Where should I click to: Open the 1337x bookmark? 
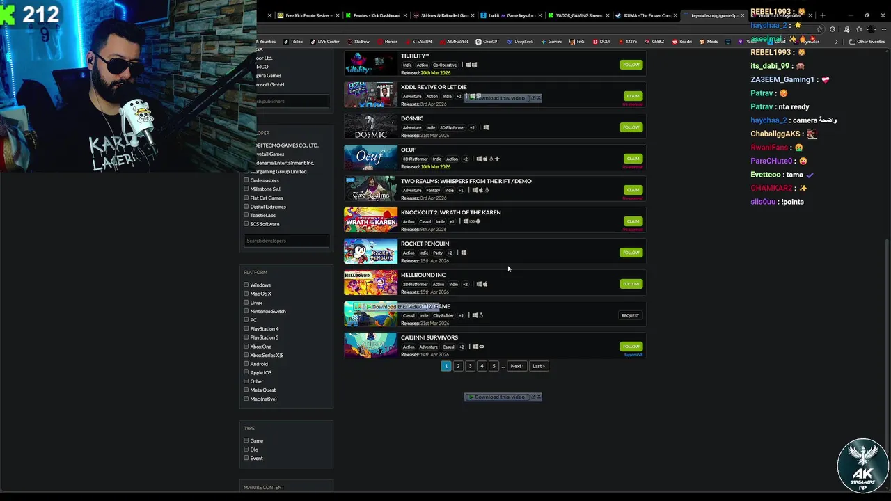pyautogui.click(x=628, y=42)
